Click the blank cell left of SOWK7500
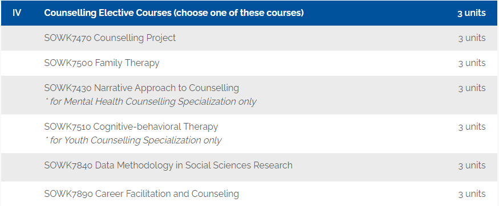The image size is (499, 206). (19, 63)
